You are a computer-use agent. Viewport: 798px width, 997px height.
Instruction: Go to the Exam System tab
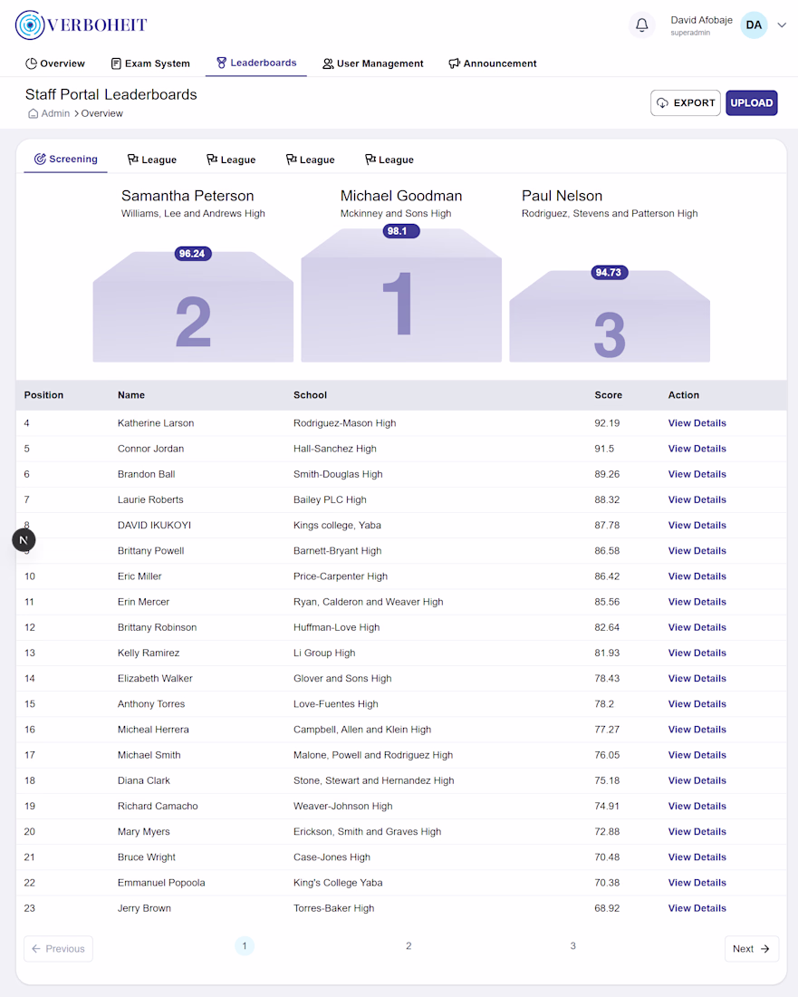coord(150,63)
